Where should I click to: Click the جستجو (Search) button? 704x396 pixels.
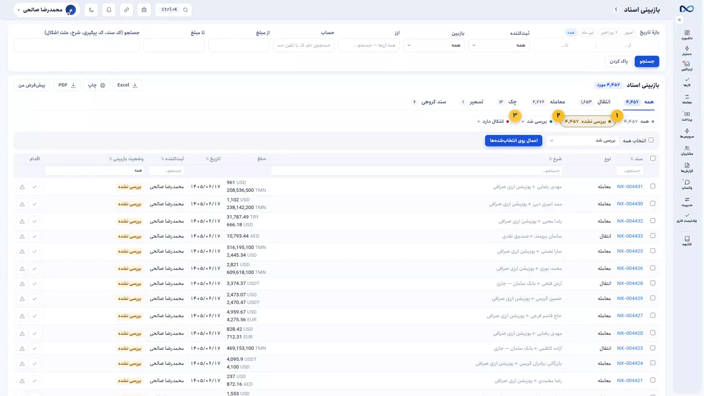coord(647,61)
